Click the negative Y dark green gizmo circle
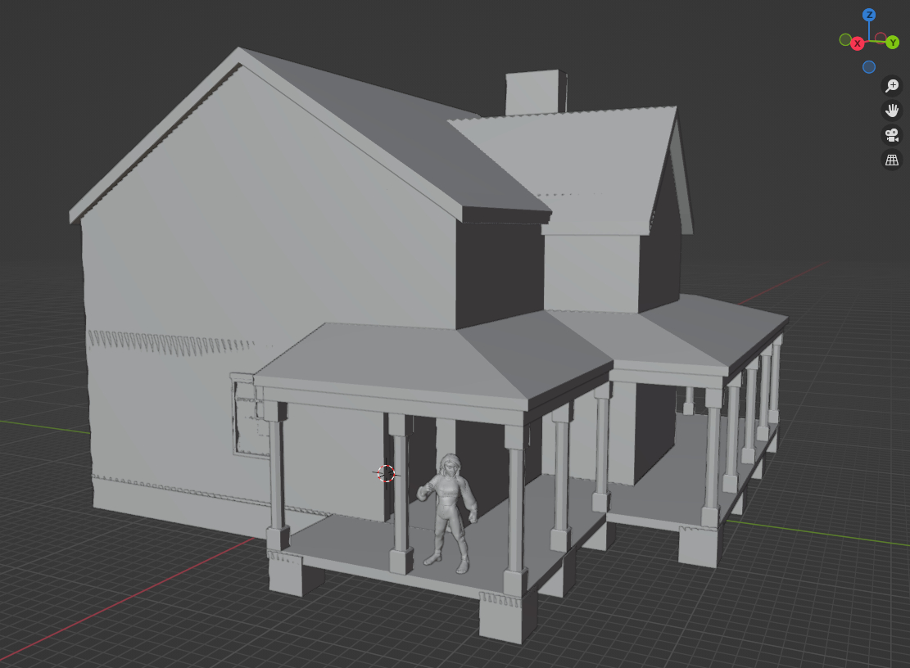The width and height of the screenshot is (910, 668). 845,39
